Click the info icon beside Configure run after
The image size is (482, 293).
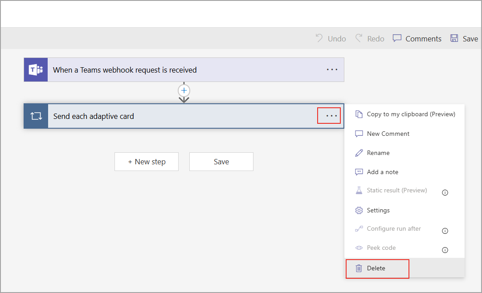pyautogui.click(x=445, y=231)
